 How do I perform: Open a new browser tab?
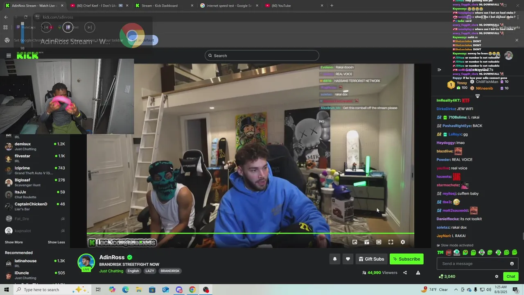click(332, 6)
